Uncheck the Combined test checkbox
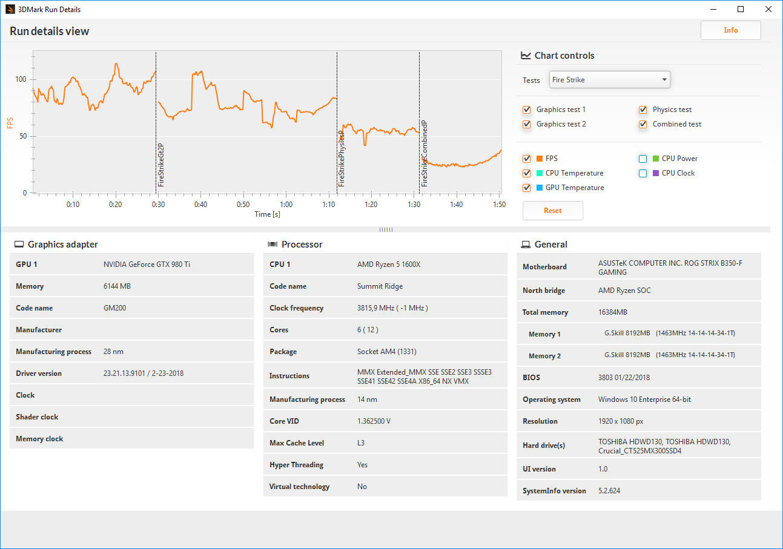 [x=643, y=125]
